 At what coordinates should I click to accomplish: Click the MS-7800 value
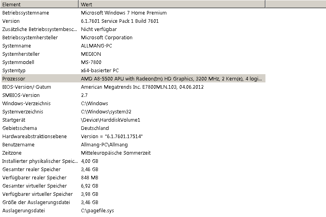tap(91, 62)
